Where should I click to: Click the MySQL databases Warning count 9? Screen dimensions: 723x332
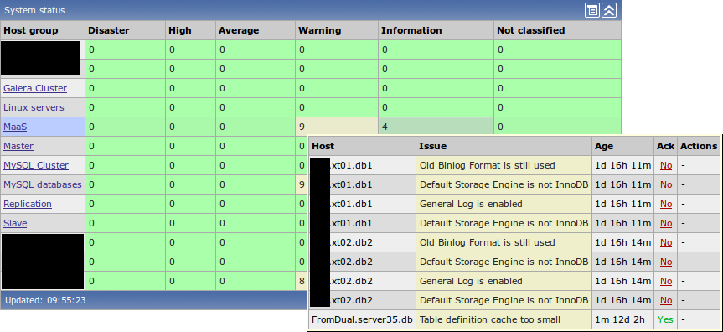pos(302,184)
